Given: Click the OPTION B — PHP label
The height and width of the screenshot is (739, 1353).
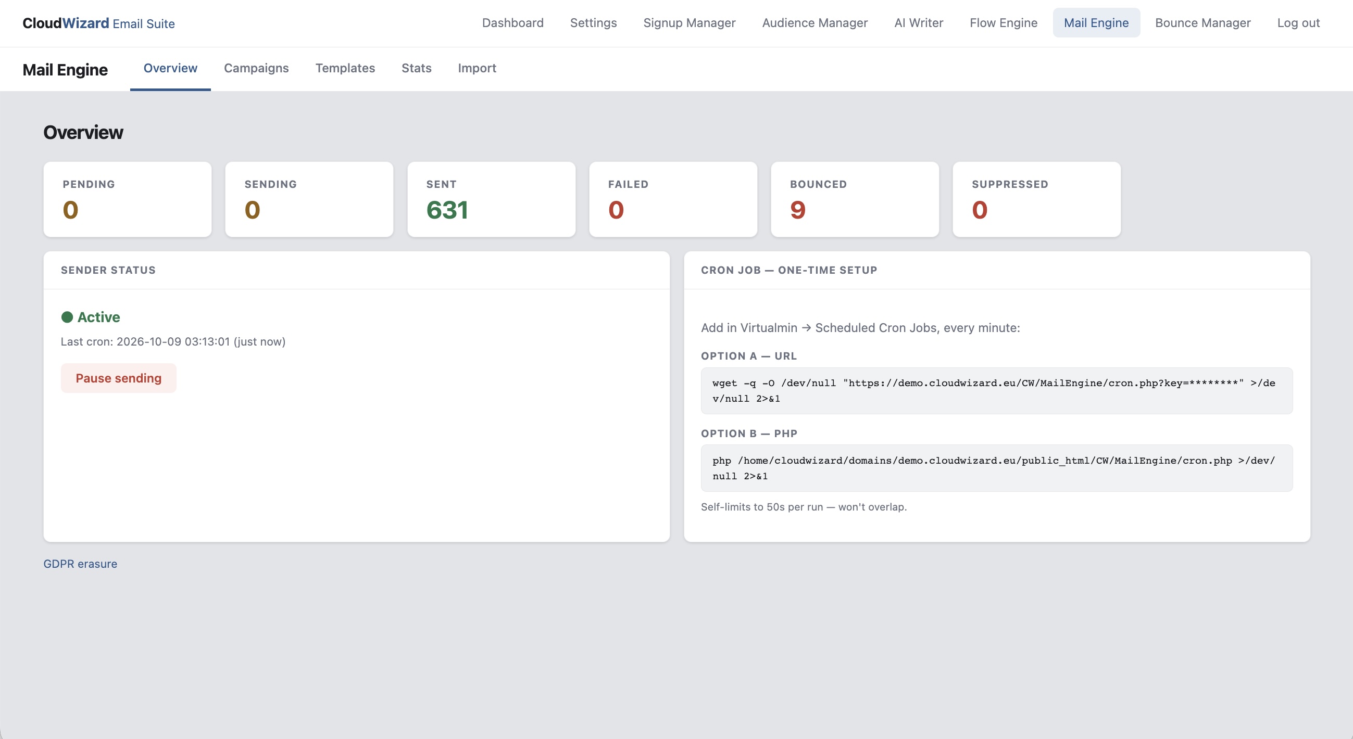Looking at the screenshot, I should click(749, 434).
